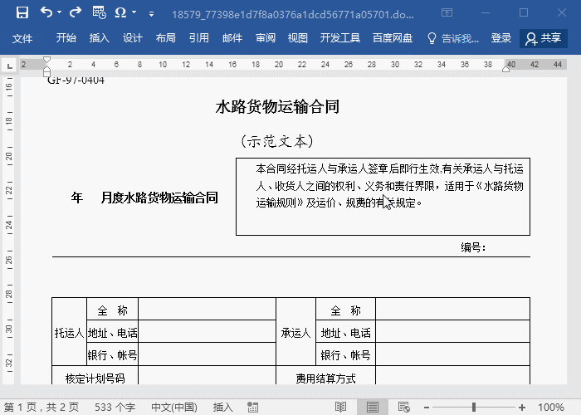Click the 水路货物运输合同 title
Screen dimensions: 581x415
[277, 107]
